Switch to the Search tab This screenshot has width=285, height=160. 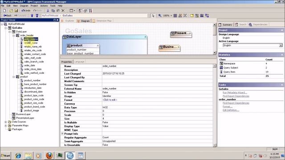pyautogui.click(x=240, y=24)
